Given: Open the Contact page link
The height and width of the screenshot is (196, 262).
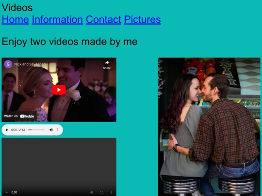Looking at the screenshot, I should tap(103, 19).
